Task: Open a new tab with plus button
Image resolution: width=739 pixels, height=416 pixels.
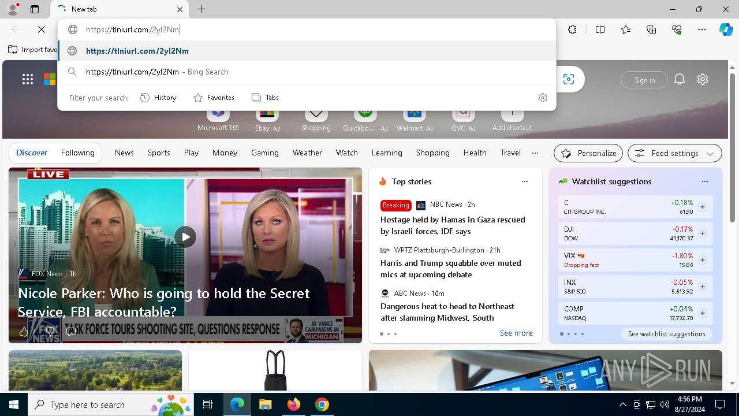Action: [x=201, y=9]
